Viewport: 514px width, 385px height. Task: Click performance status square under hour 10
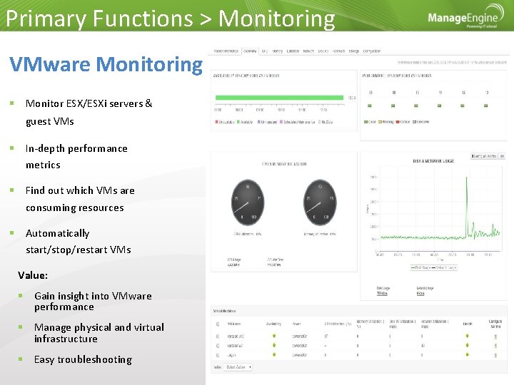(416, 106)
